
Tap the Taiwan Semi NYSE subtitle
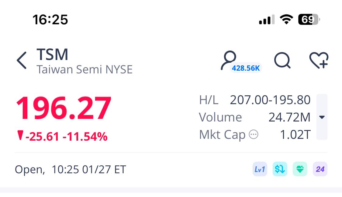click(85, 70)
